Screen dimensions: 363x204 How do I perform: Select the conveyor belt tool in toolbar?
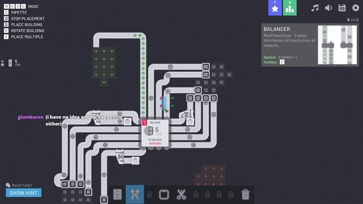coord(117,194)
